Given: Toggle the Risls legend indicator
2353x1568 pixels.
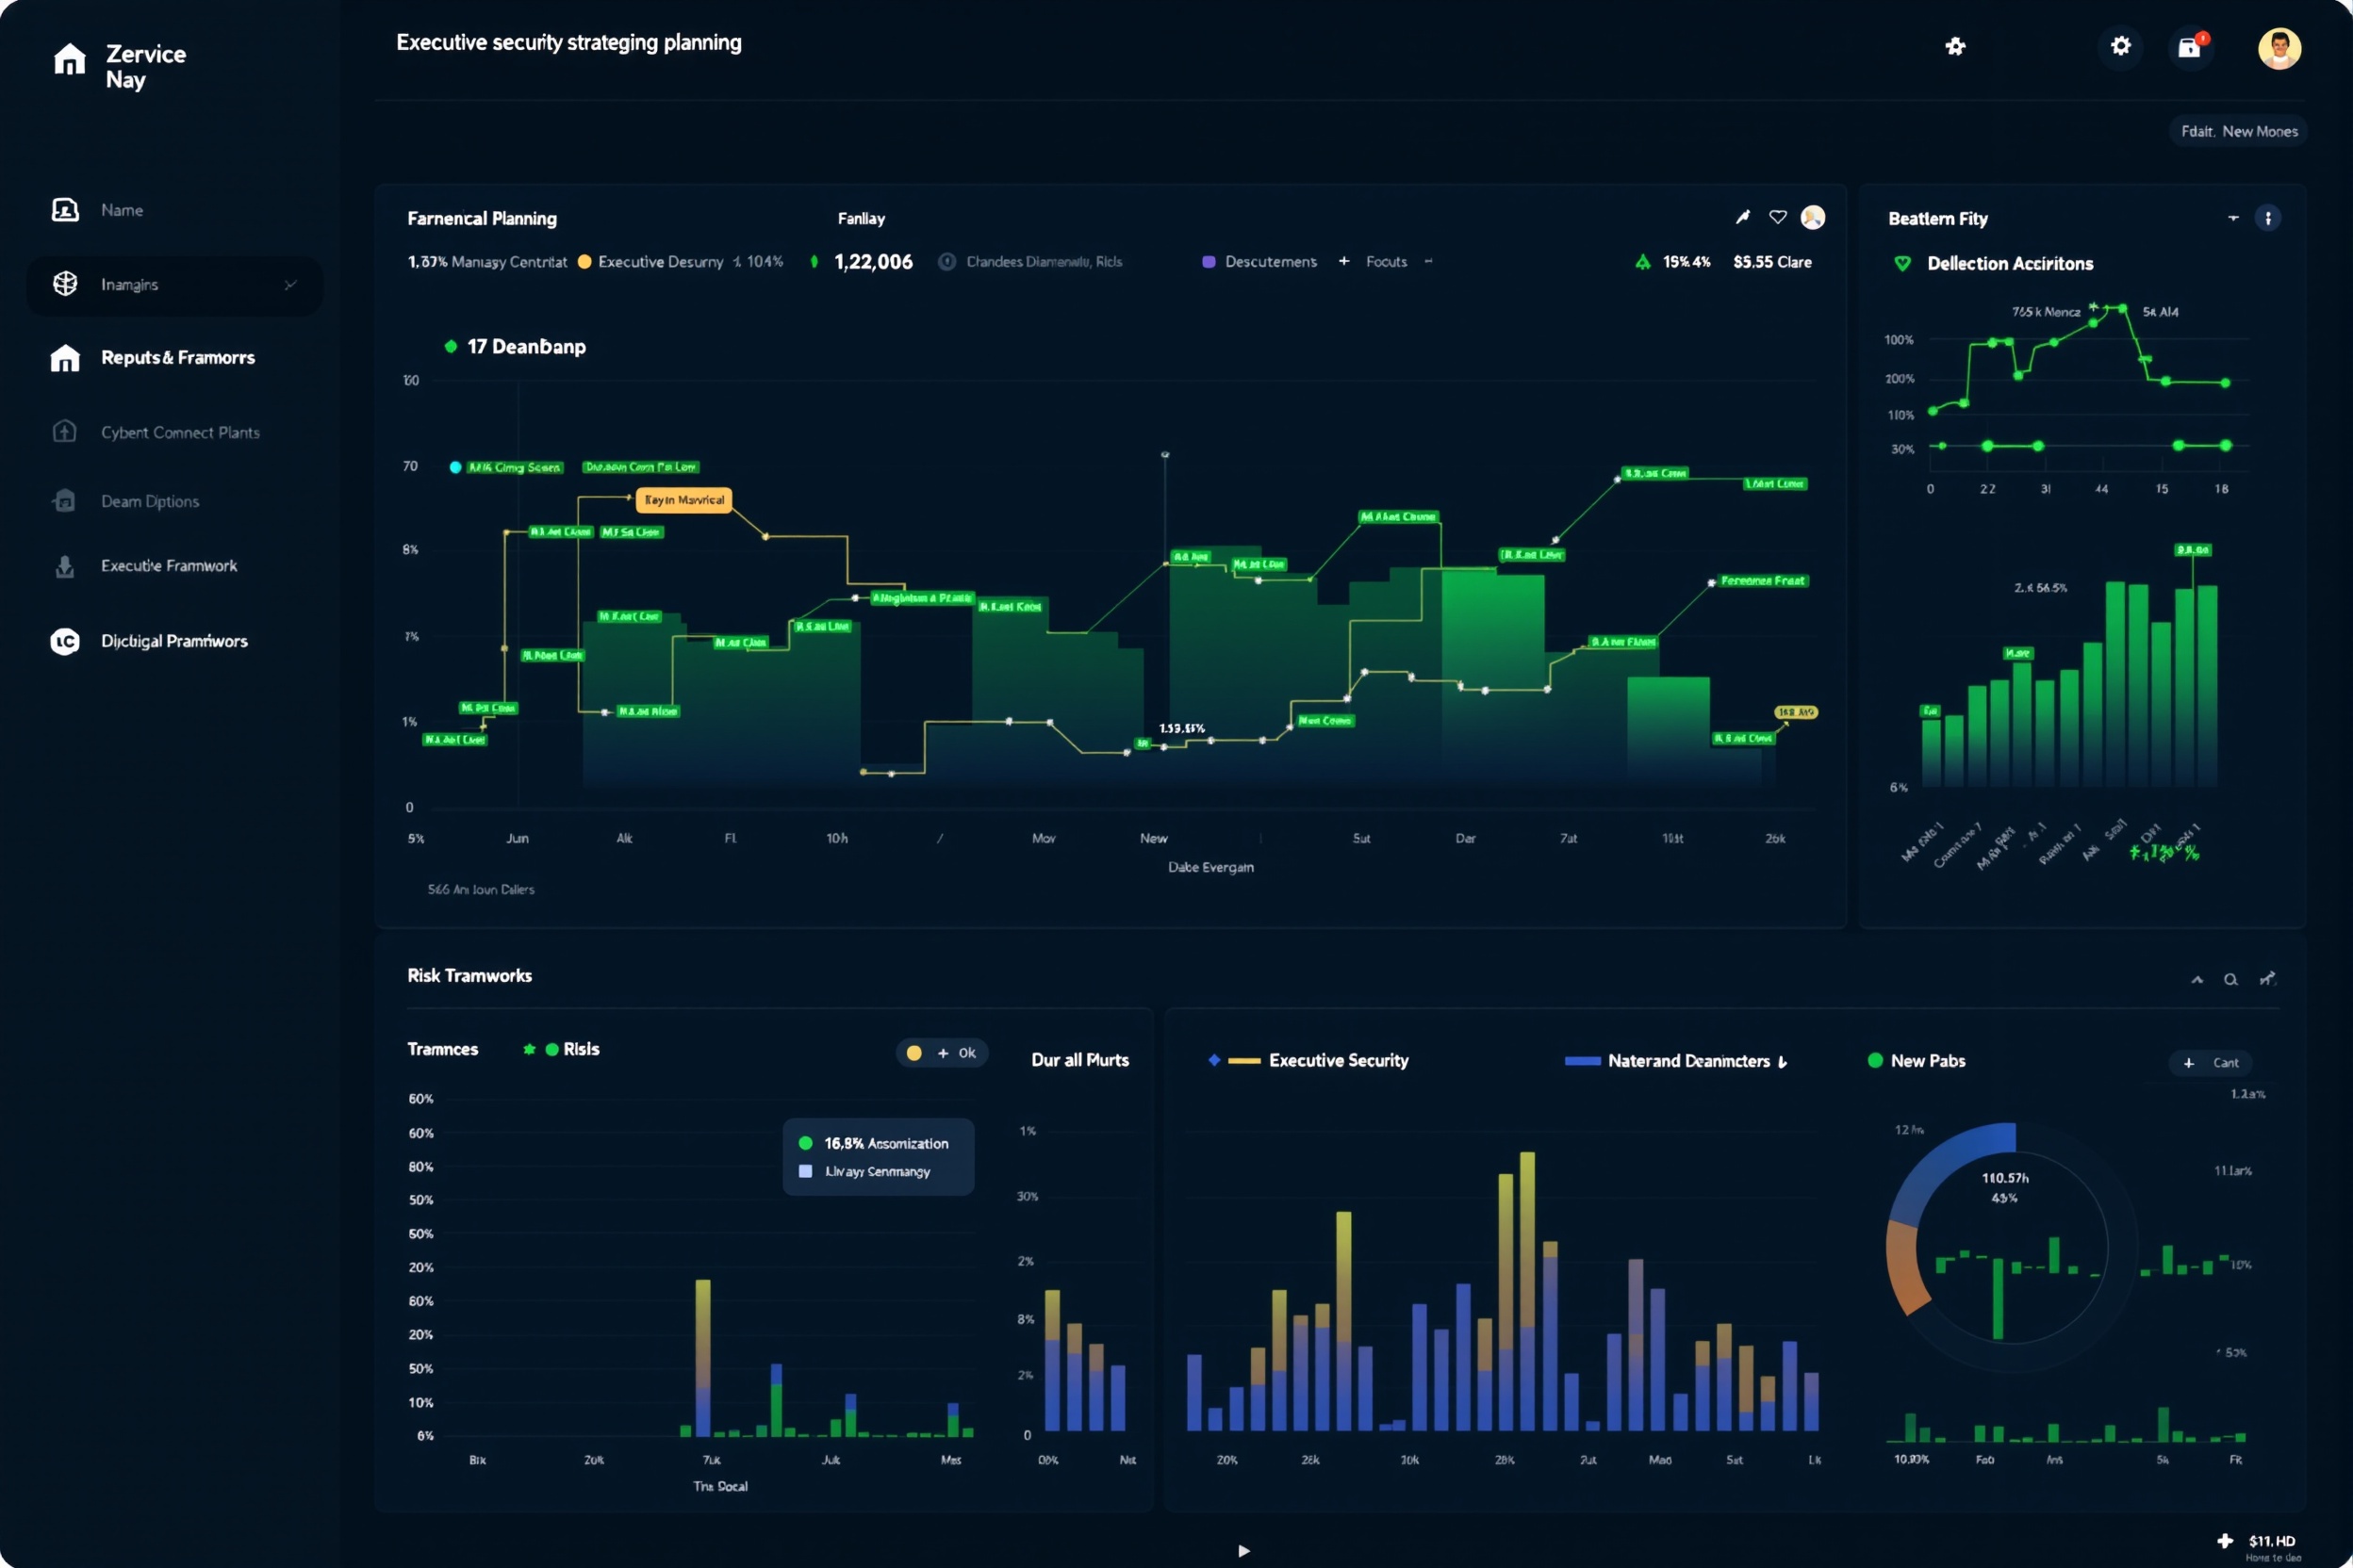Looking at the screenshot, I should tap(553, 1049).
